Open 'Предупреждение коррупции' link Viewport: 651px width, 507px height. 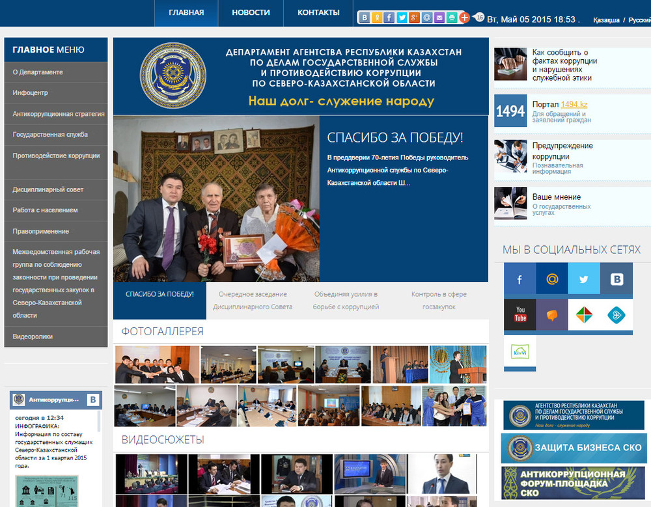pos(562,151)
